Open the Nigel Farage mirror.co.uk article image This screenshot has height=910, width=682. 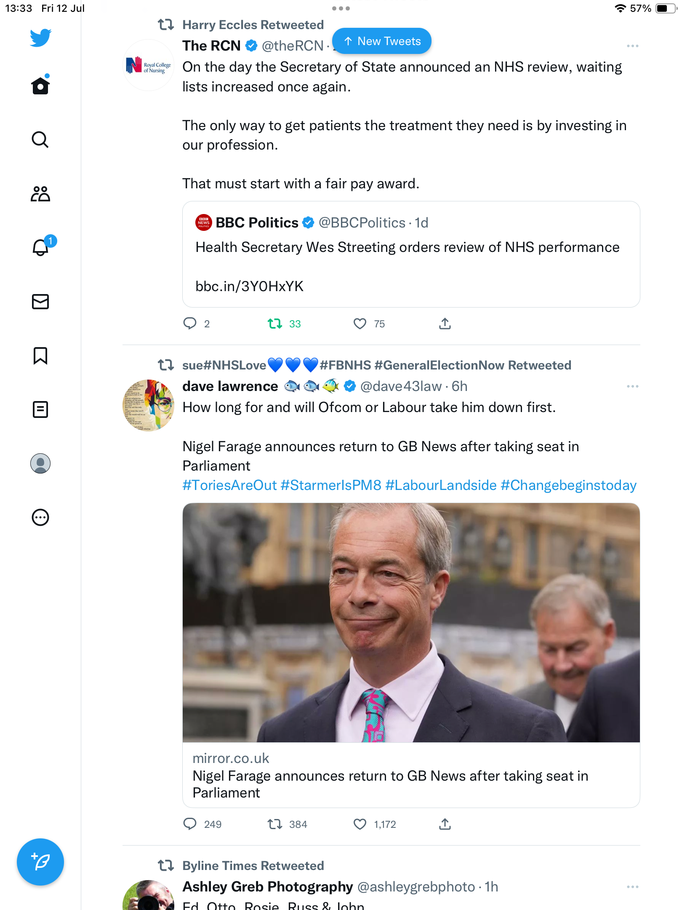pyautogui.click(x=411, y=622)
